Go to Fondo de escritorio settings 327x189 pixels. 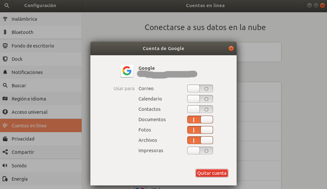[x=41, y=46]
